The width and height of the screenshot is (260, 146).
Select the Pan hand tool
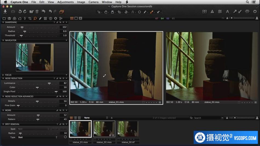[105, 12]
